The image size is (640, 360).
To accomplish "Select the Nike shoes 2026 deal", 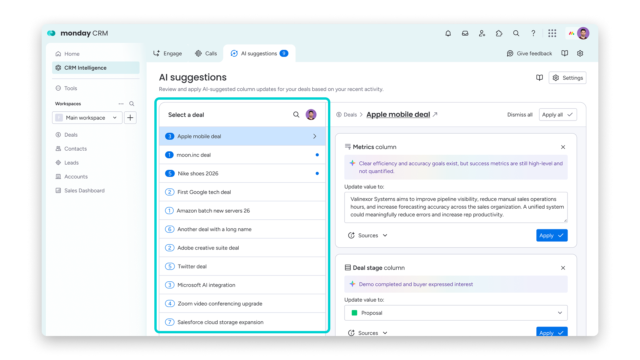I will (x=242, y=174).
